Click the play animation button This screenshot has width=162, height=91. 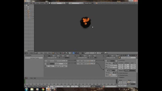(86, 86)
